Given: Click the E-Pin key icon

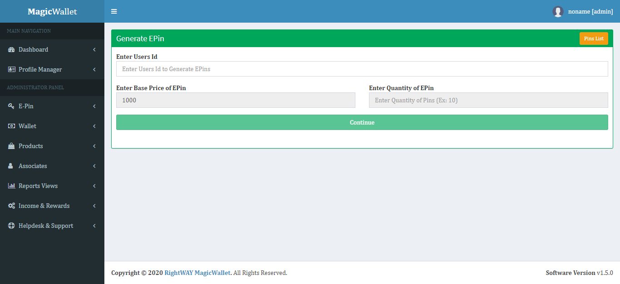Looking at the screenshot, I should point(11,106).
